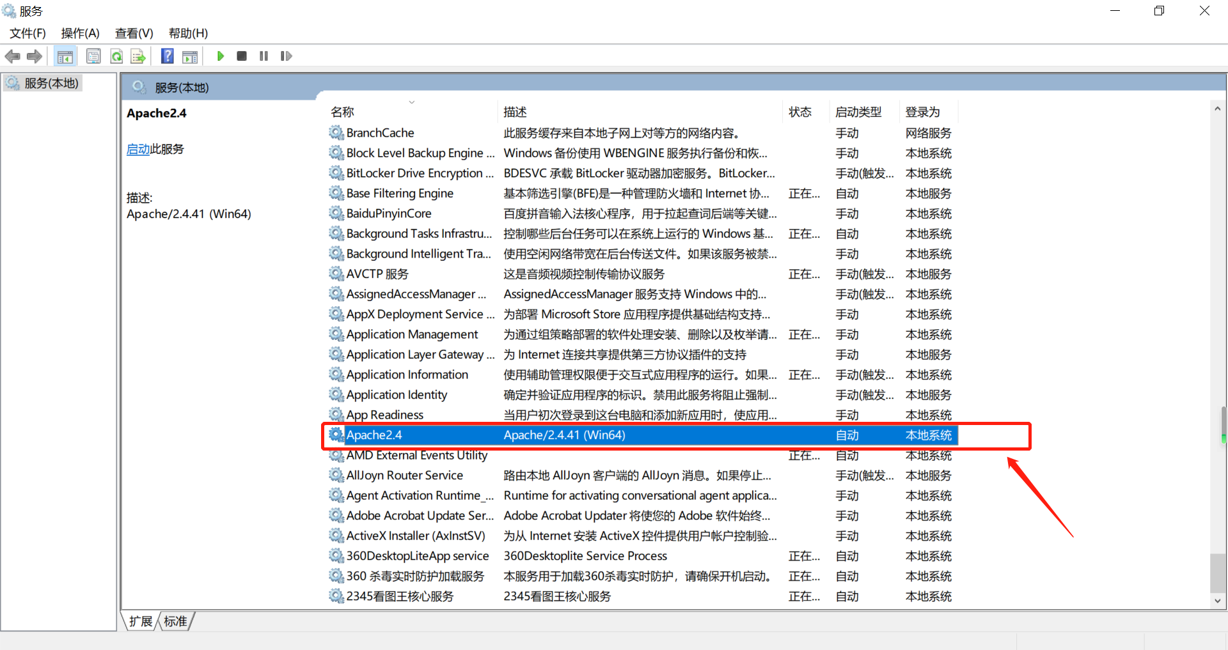Viewport: 1228px width, 650px height.
Task: Open the Properties toolbar icon
Action: tap(93, 56)
